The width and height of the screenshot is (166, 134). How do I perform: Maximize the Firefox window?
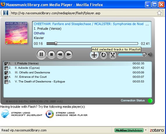point(155,5)
